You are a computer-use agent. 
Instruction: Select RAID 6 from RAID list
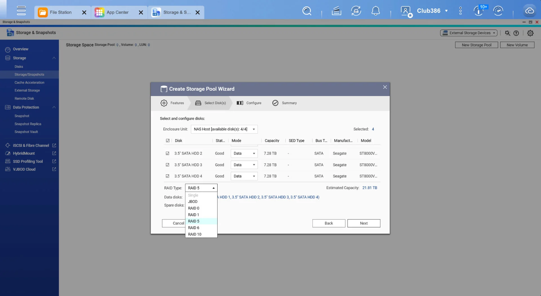[x=201, y=228]
